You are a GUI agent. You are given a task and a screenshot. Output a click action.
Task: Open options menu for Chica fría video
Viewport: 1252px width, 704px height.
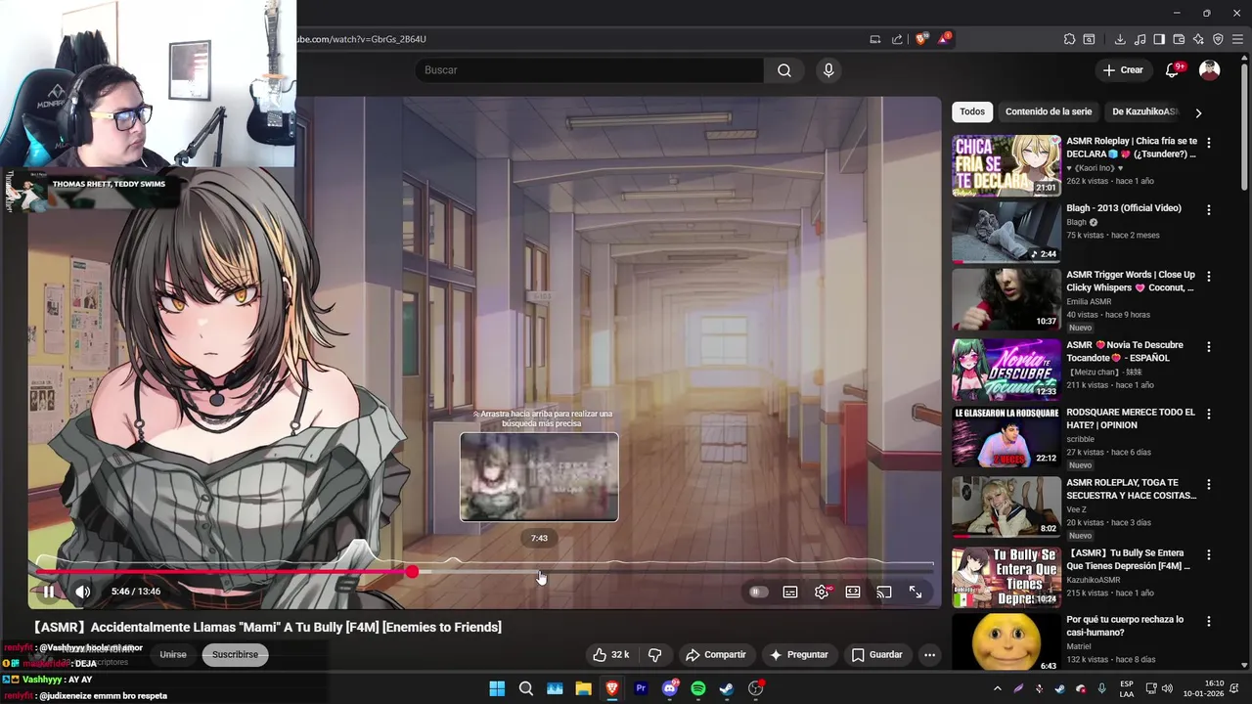click(x=1209, y=143)
